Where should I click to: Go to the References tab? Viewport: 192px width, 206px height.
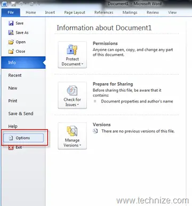(x=104, y=12)
